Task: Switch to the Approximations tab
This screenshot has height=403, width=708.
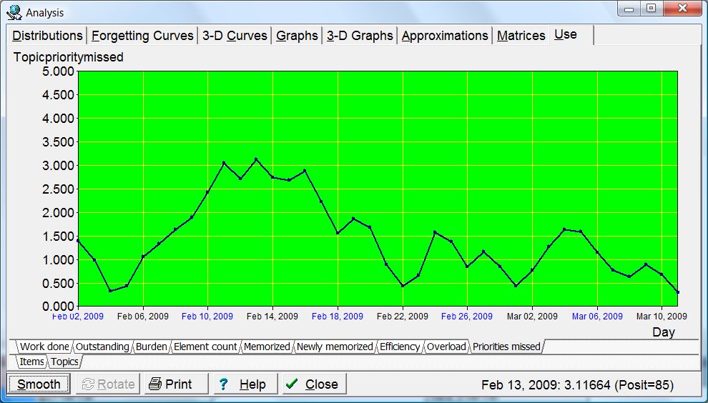Action: [x=445, y=36]
